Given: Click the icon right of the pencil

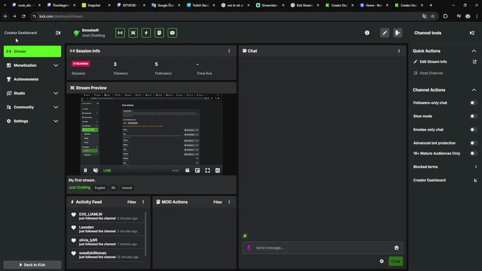Looking at the screenshot, I should click(398, 33).
